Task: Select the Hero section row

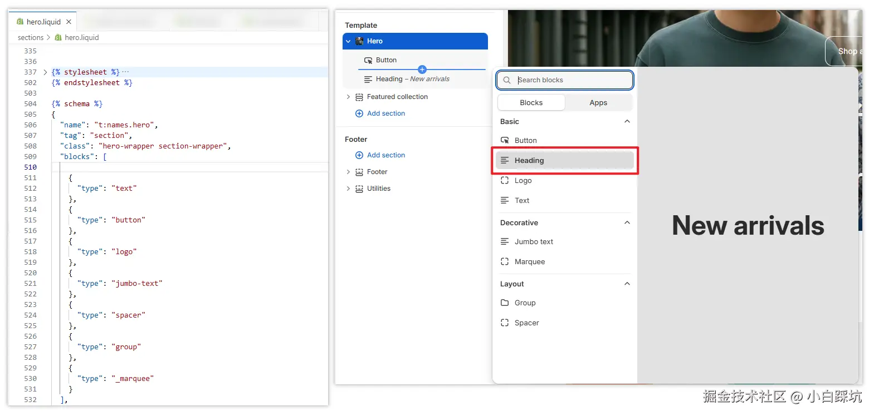Action: point(415,41)
